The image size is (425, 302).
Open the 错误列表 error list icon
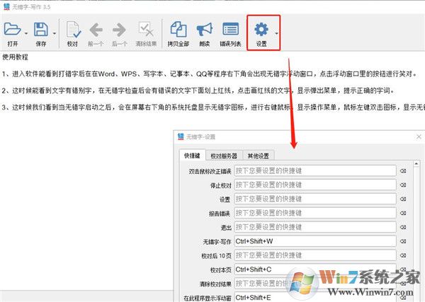pos(231,29)
